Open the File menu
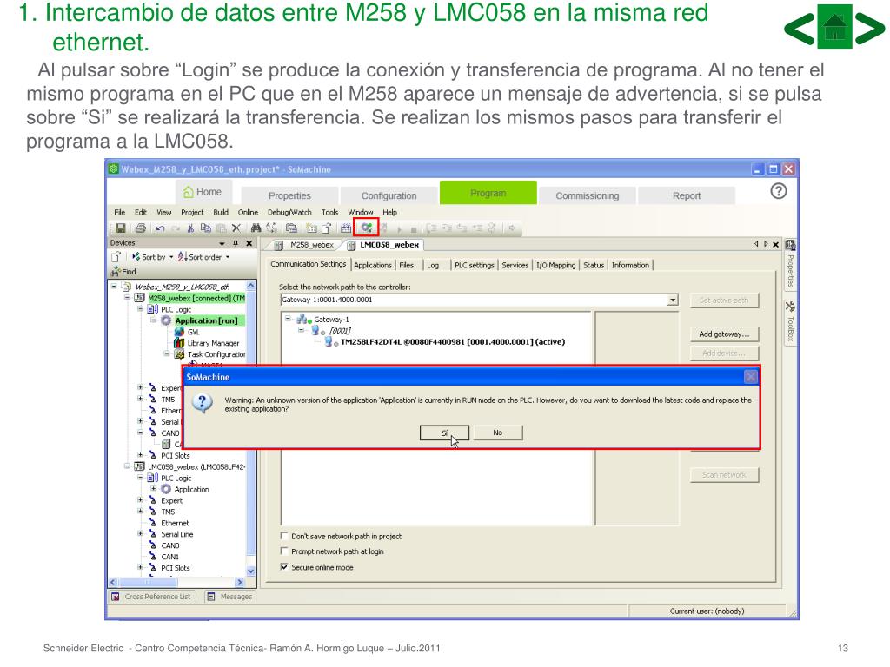The height and width of the screenshot is (667, 890). pyautogui.click(x=119, y=212)
